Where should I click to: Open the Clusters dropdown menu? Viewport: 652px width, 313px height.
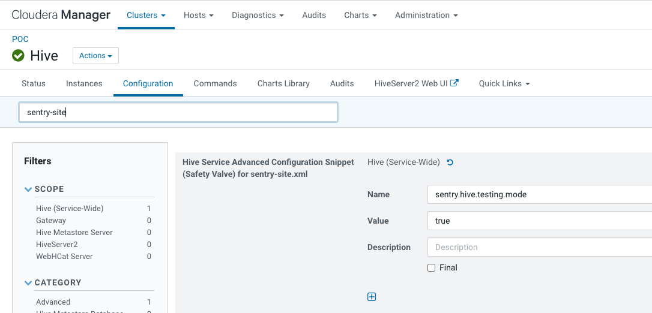click(x=146, y=15)
